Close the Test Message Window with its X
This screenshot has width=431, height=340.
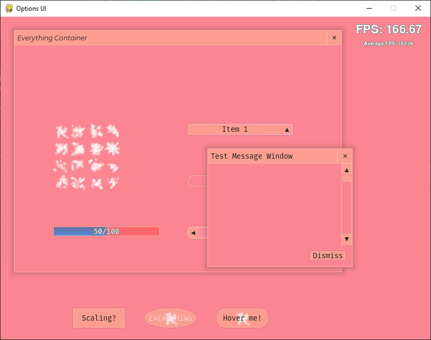(x=344, y=156)
